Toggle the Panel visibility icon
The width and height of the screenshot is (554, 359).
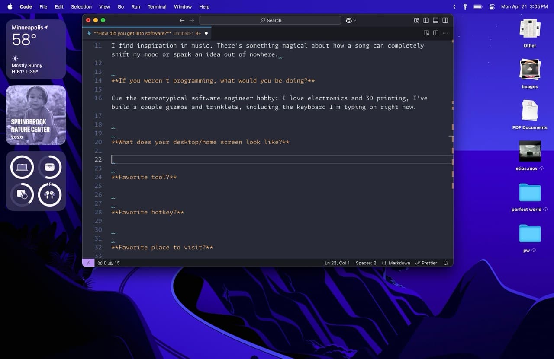435,20
